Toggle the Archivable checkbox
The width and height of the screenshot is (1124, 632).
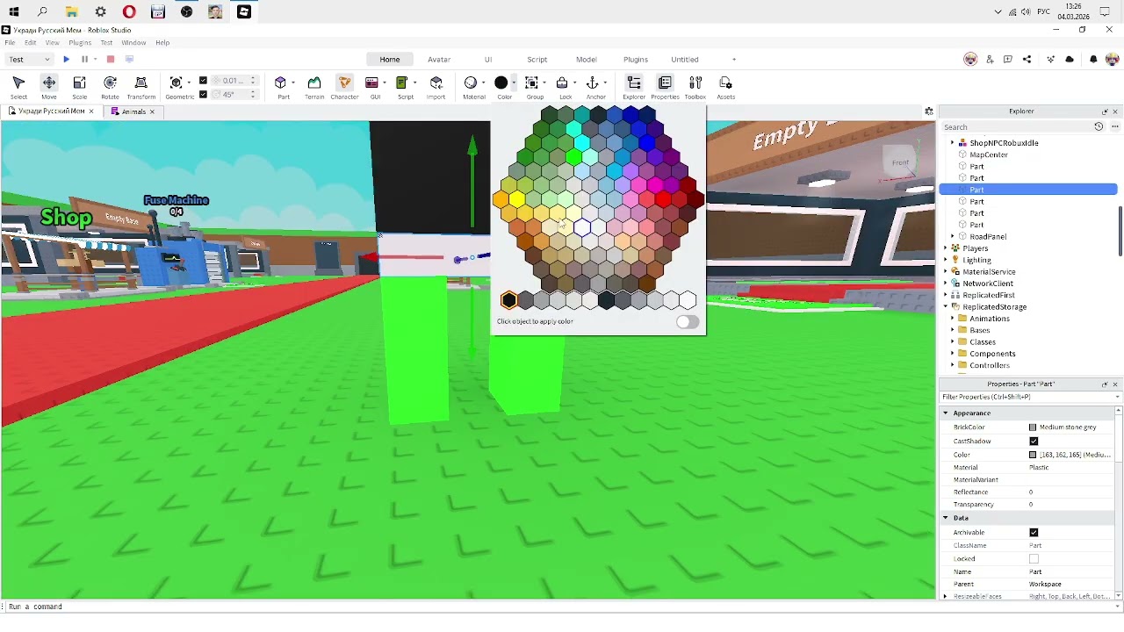[1034, 533]
